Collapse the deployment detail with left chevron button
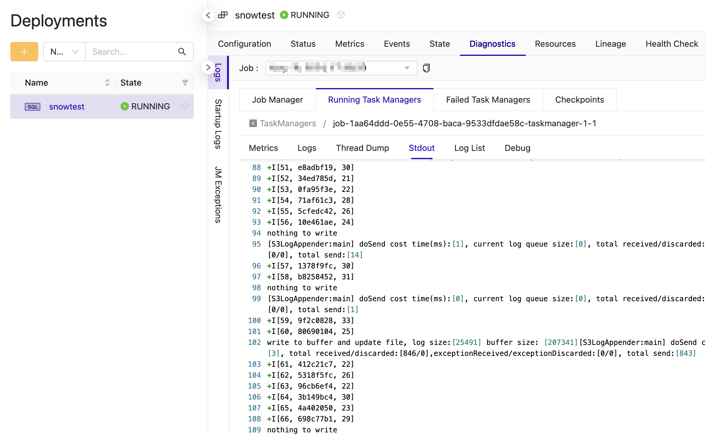Screen dimensions: 706x436 208,15
